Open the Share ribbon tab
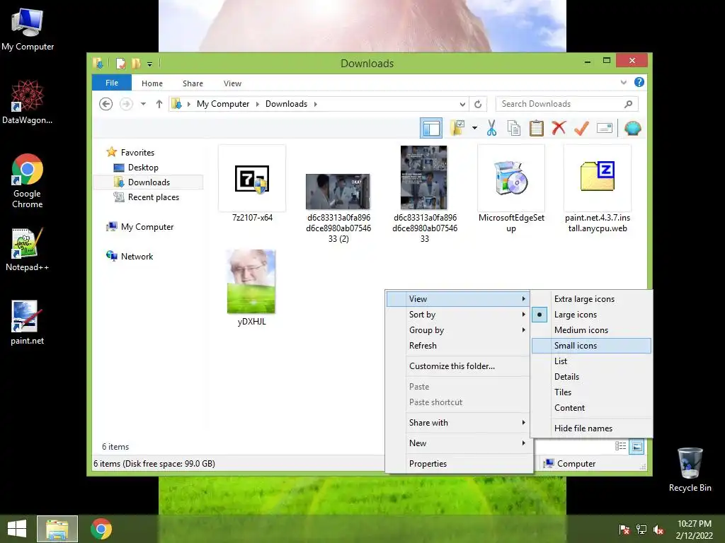Viewport: 725px width, 543px height. (193, 83)
